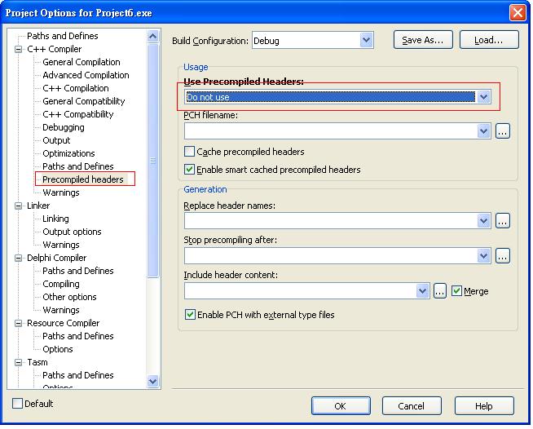Select the Tasm category label

tap(37, 362)
